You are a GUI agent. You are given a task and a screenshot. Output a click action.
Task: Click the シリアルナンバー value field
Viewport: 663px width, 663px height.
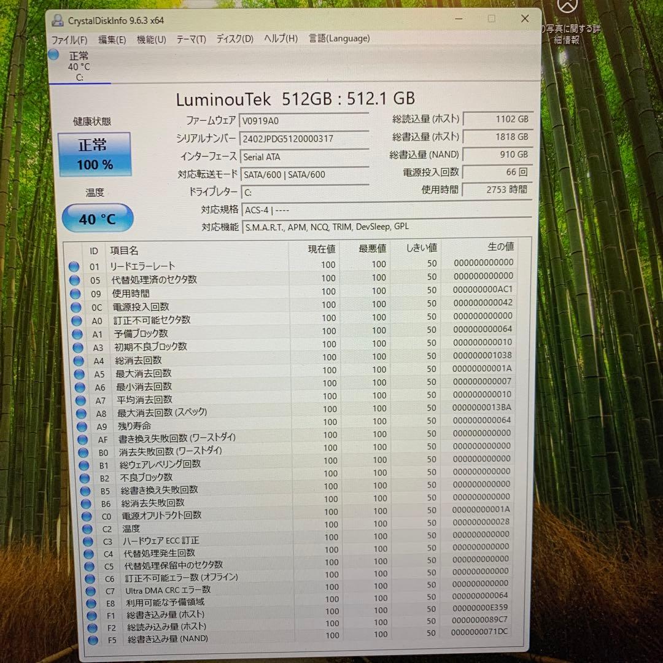pyautogui.click(x=305, y=138)
